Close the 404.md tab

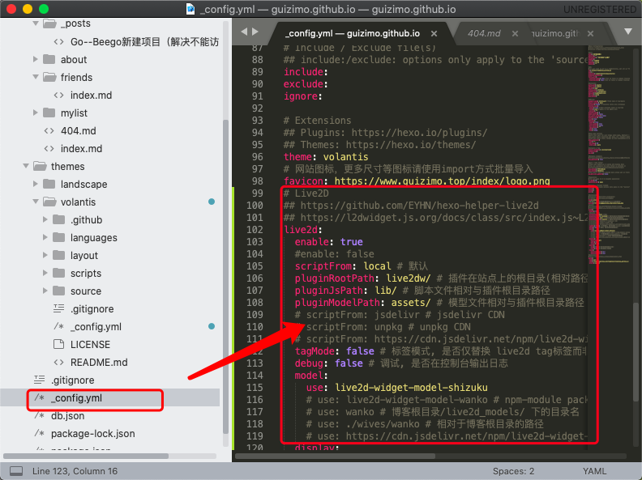click(x=515, y=33)
